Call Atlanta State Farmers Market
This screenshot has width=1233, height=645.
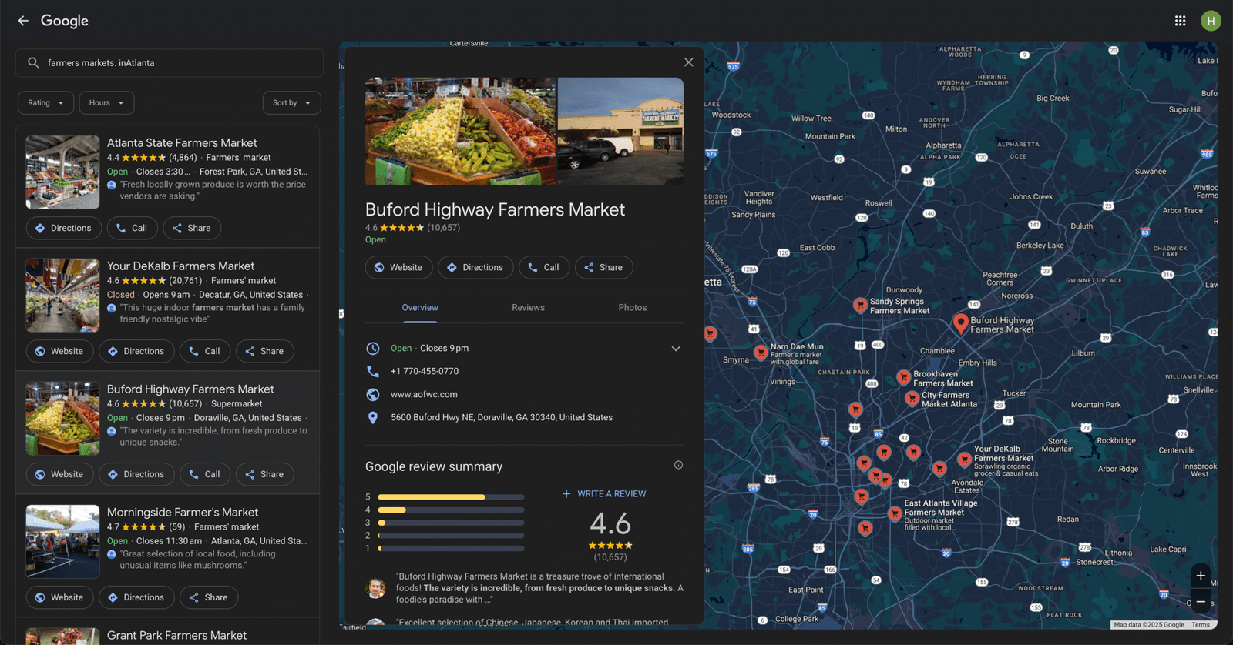pos(132,228)
